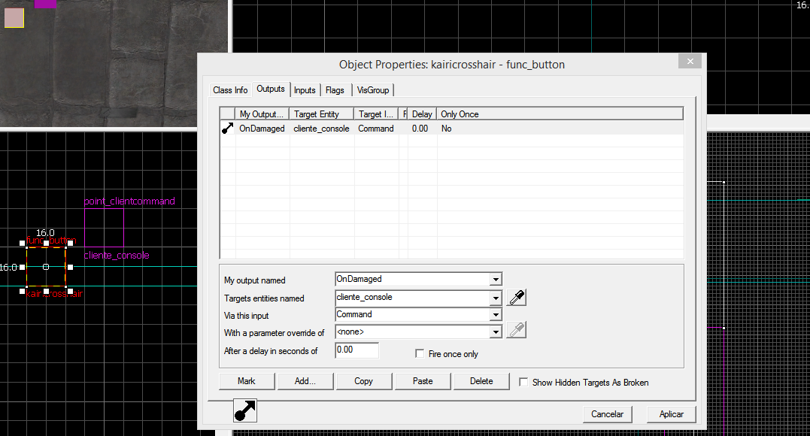Click the magenta block at top of 3D view
Viewport: 810px width, 436px height.
click(x=45, y=4)
